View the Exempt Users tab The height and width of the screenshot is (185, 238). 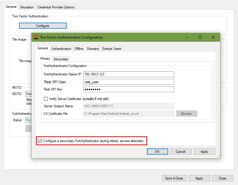click(111, 48)
